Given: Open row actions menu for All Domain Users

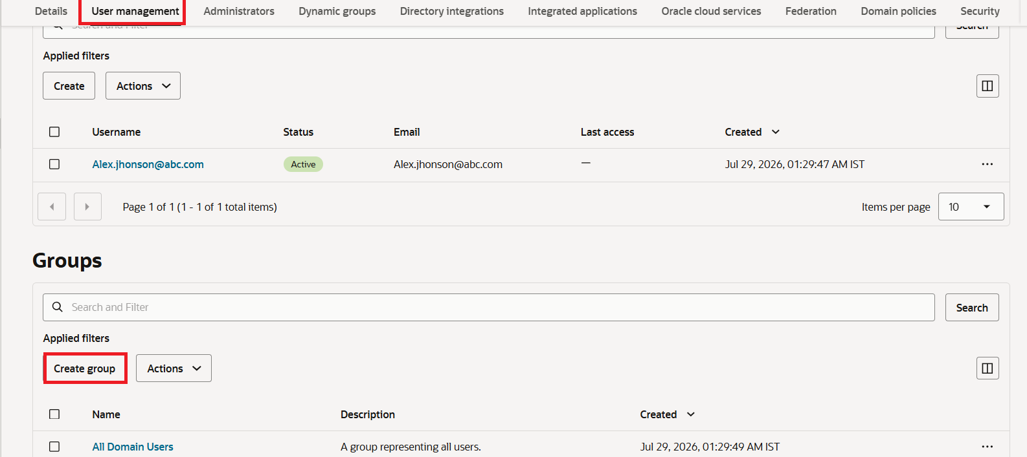Looking at the screenshot, I should [987, 447].
